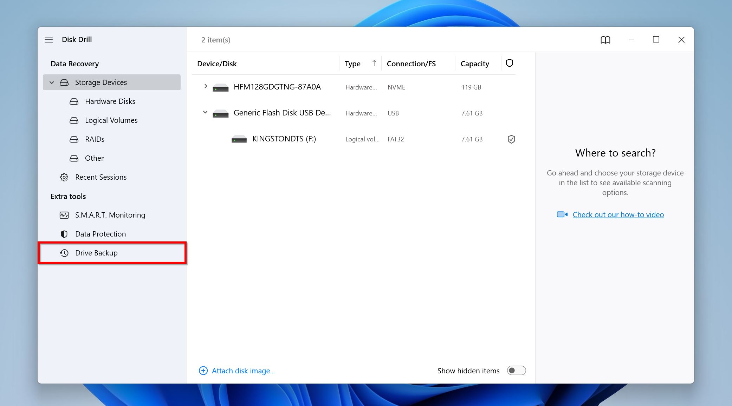The height and width of the screenshot is (406, 732).
Task: Close the Disk Drill window
Action: tap(681, 40)
